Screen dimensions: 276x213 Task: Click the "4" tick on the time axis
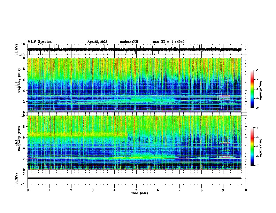click(115, 190)
